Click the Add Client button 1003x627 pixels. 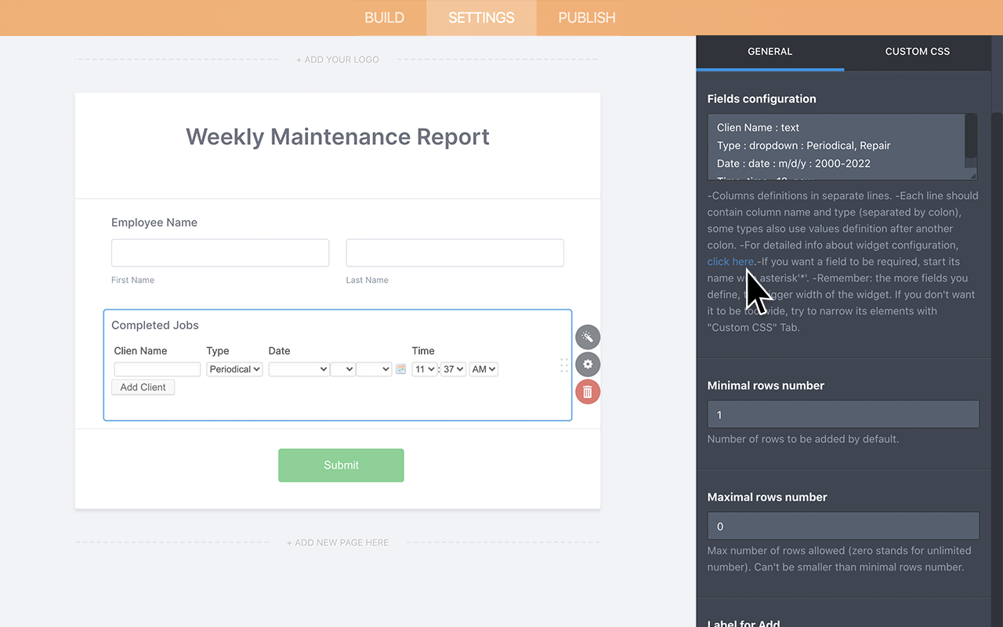(143, 386)
